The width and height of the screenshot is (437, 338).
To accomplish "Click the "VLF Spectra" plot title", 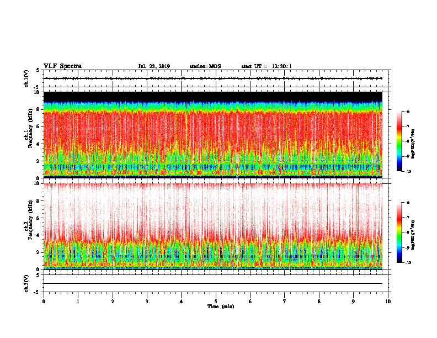I will pos(62,66).
